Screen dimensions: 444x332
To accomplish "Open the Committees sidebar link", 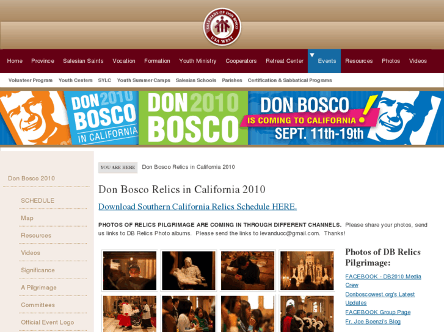I will click(38, 305).
